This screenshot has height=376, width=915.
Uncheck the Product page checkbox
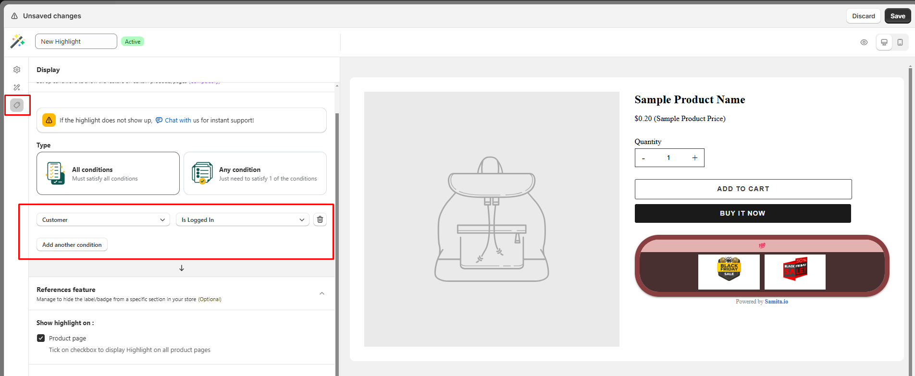pos(41,338)
